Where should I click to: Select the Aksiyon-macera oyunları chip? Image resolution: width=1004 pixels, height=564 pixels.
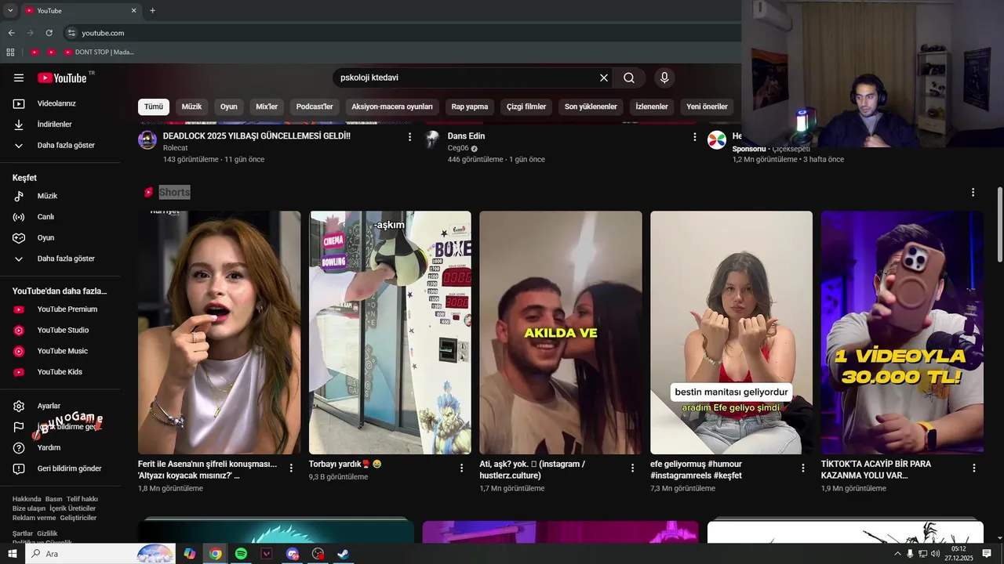coord(392,107)
